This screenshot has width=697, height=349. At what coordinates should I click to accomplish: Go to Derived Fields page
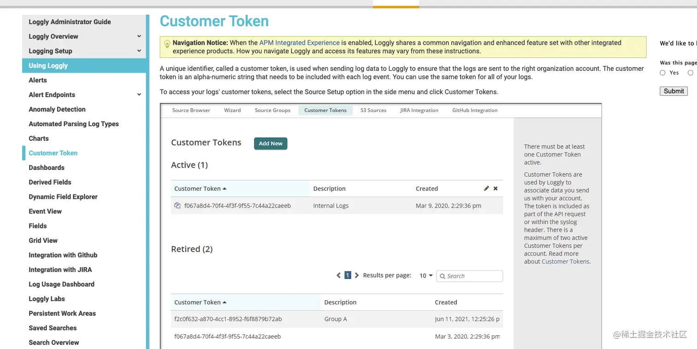50,182
